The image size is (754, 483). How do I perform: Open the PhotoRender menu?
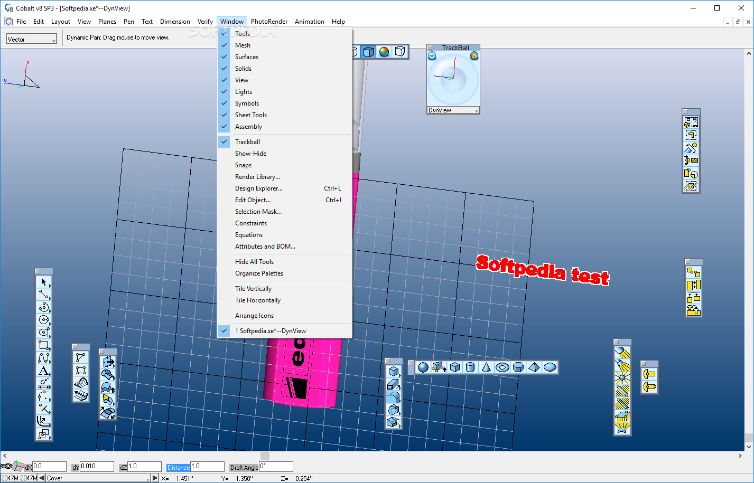pos(269,22)
